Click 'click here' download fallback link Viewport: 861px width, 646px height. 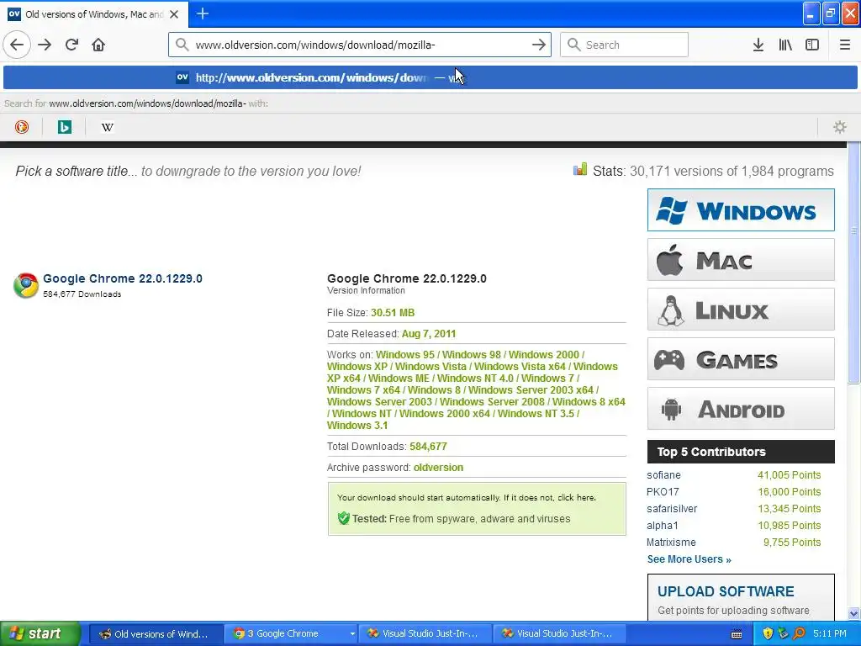(575, 498)
